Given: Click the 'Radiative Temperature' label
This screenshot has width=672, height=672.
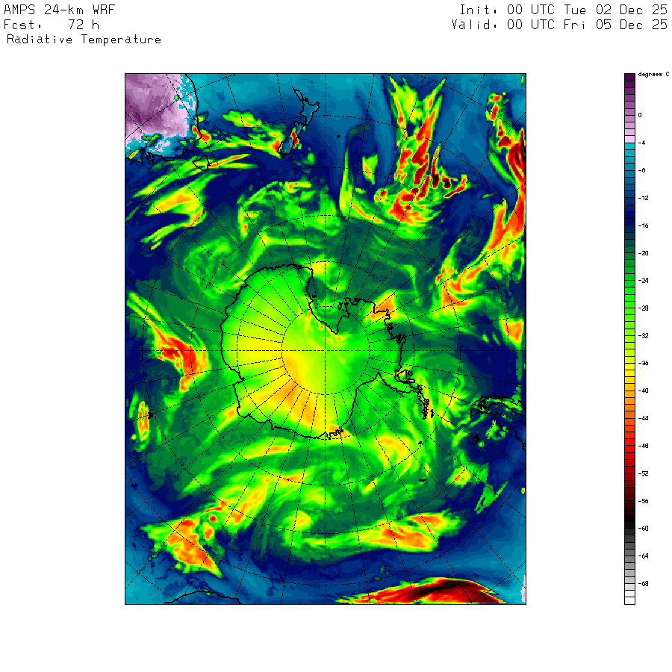Looking at the screenshot, I should (x=84, y=40).
